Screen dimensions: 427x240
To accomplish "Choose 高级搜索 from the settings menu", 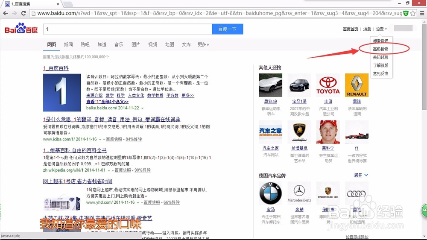I will coord(380,49).
